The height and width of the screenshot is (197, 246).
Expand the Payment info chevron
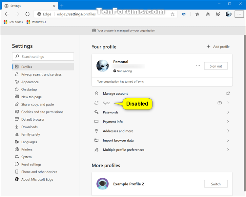click(x=228, y=122)
